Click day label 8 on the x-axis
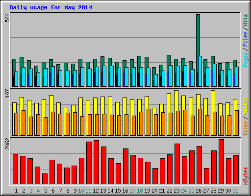 (x=68, y=191)
